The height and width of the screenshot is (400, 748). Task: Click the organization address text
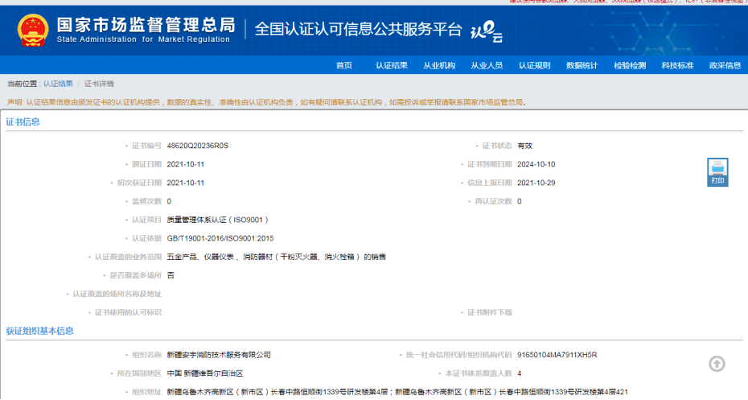[x=397, y=392]
